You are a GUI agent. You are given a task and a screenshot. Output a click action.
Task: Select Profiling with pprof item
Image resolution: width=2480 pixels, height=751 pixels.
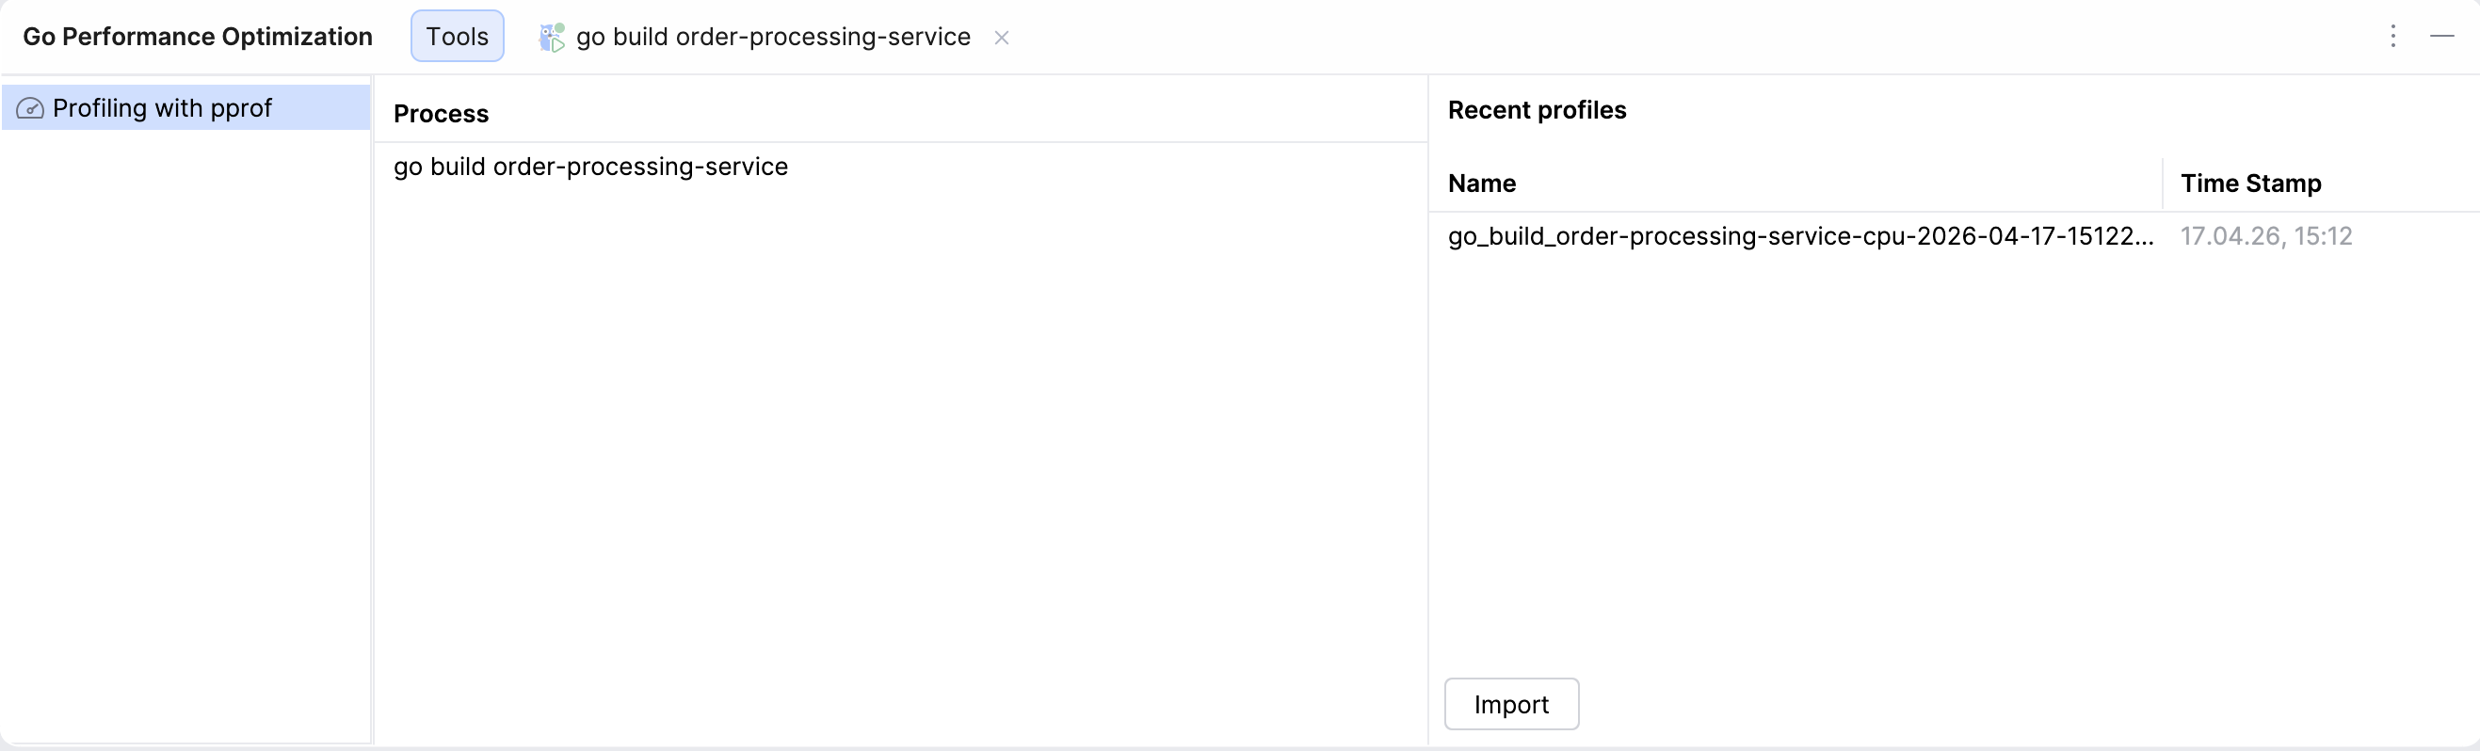185,108
